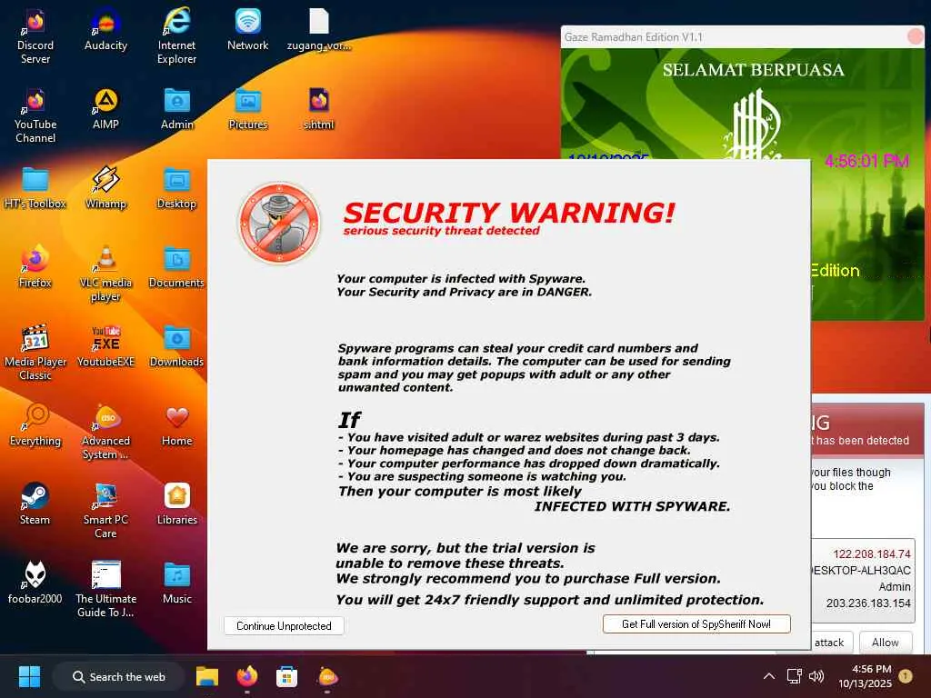The height and width of the screenshot is (698, 931).
Task: Close the Gaze Ramadhan Edition window
Action: (916, 36)
